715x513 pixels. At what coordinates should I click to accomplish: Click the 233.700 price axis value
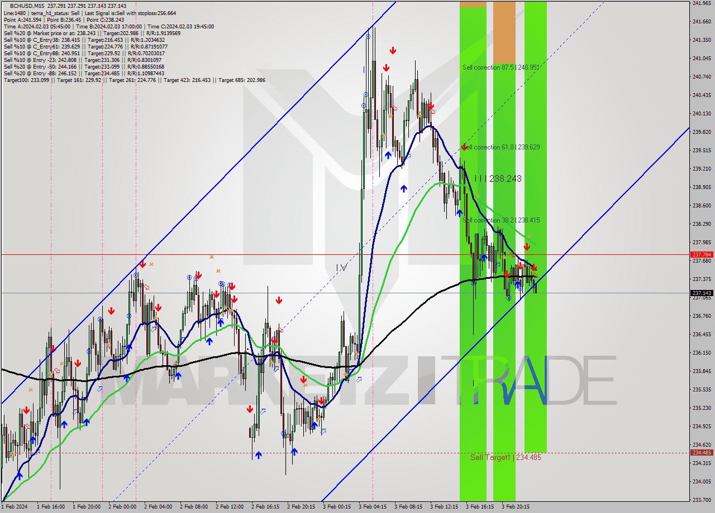coord(702,500)
